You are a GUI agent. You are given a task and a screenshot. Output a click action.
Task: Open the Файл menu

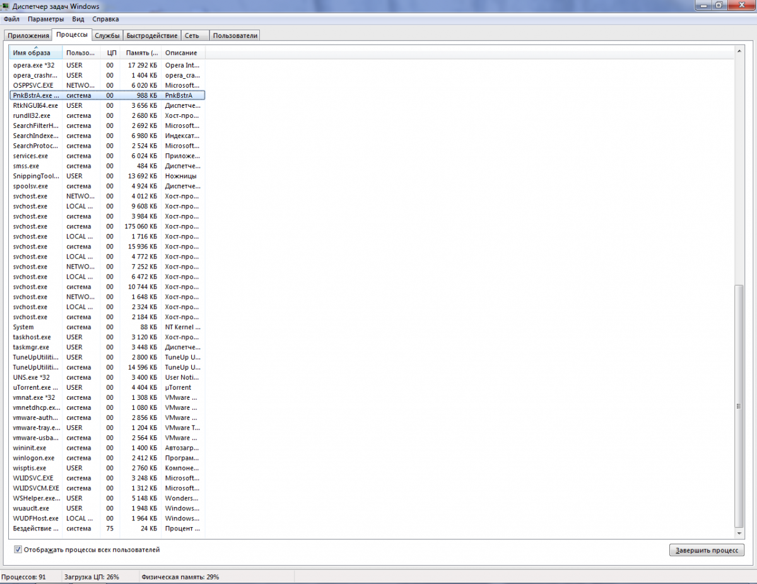click(11, 19)
